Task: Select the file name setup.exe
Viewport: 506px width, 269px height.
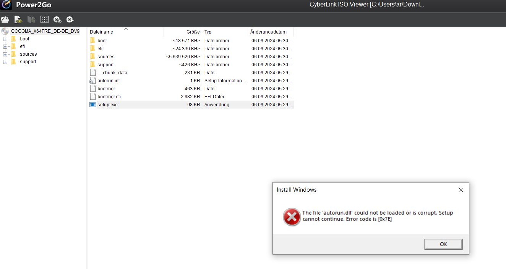Action: (107, 105)
